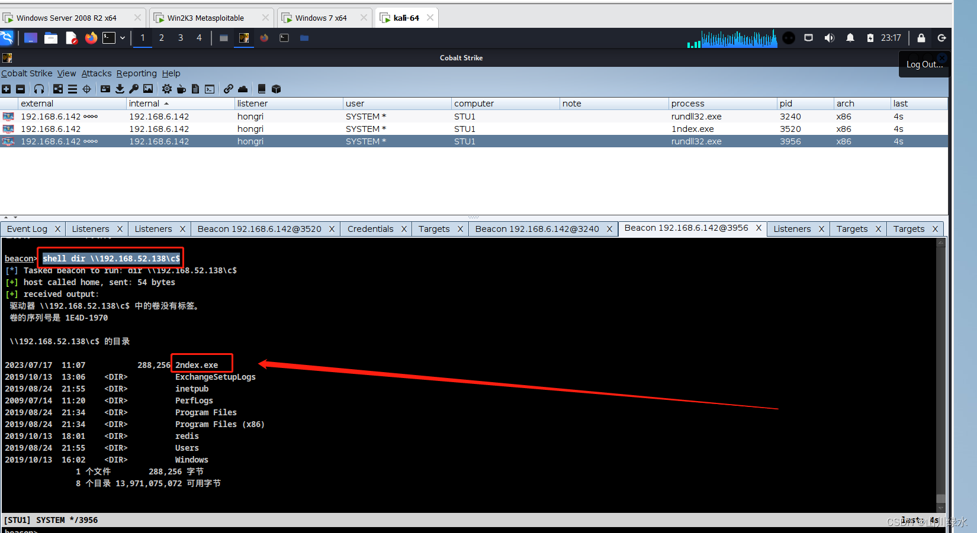977x533 pixels.
Task: Open screenshots via the picture icon
Action: [148, 89]
